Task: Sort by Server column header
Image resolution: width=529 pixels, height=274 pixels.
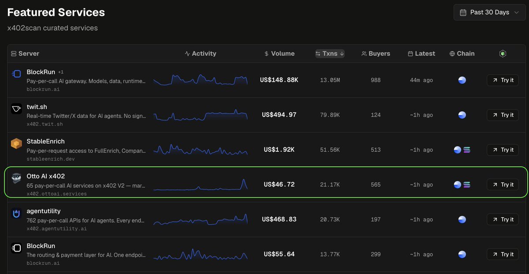Action: pyautogui.click(x=25, y=53)
